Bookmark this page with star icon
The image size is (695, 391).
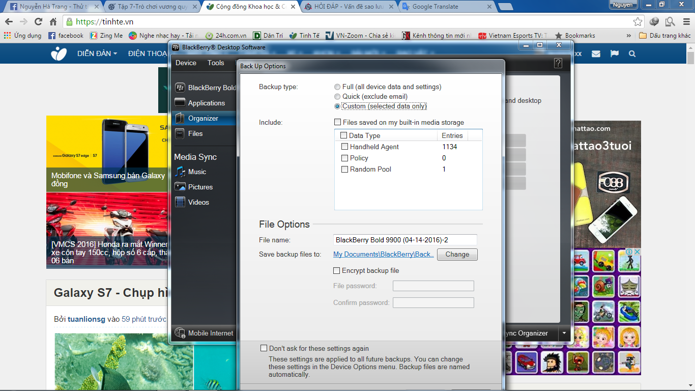point(638,22)
